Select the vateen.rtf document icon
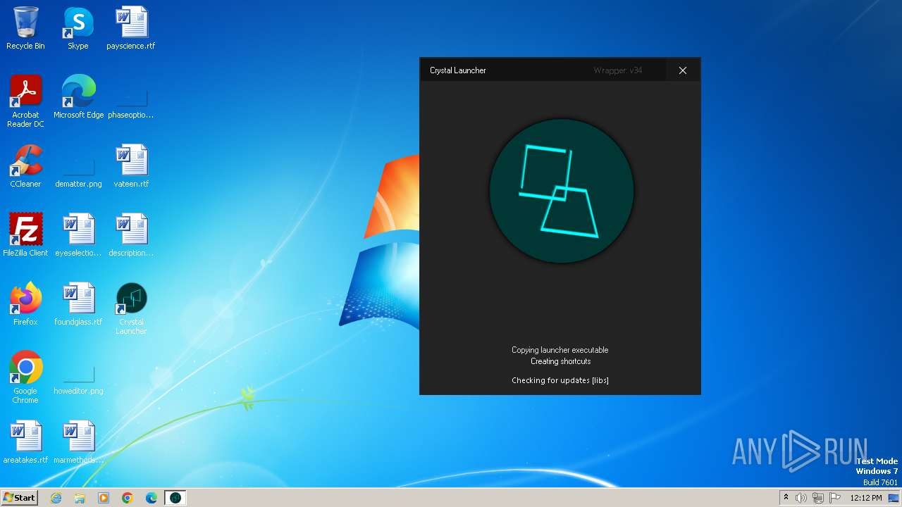 (131, 166)
